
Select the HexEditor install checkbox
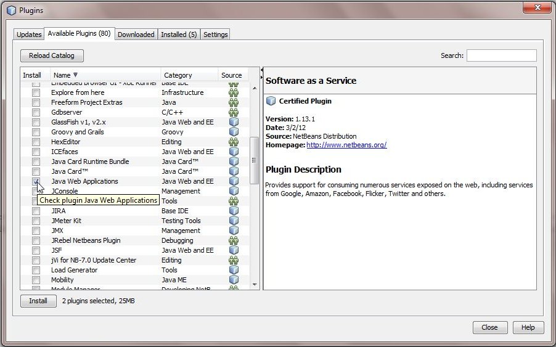pyautogui.click(x=36, y=142)
